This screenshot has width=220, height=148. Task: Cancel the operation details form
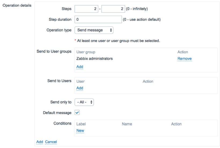[51, 142]
